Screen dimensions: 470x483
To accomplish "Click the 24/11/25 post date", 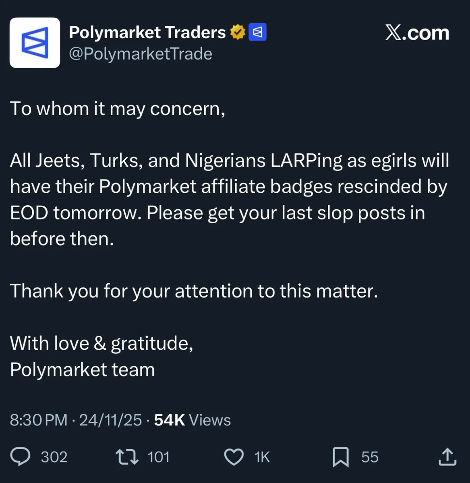I will coord(110,420).
